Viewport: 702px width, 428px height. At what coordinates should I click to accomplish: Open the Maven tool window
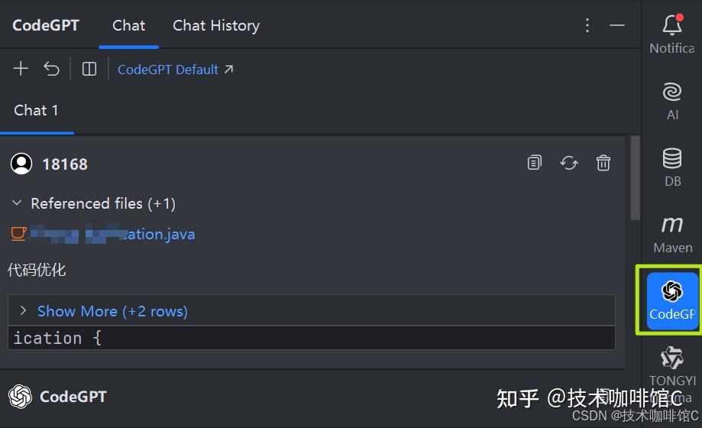671,233
